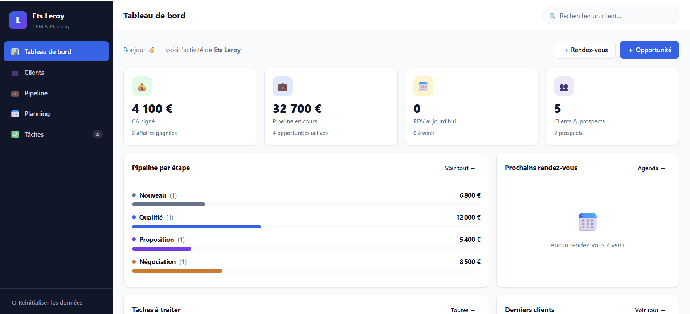
Task: Click the Nouveau stage label
Action: click(153, 195)
